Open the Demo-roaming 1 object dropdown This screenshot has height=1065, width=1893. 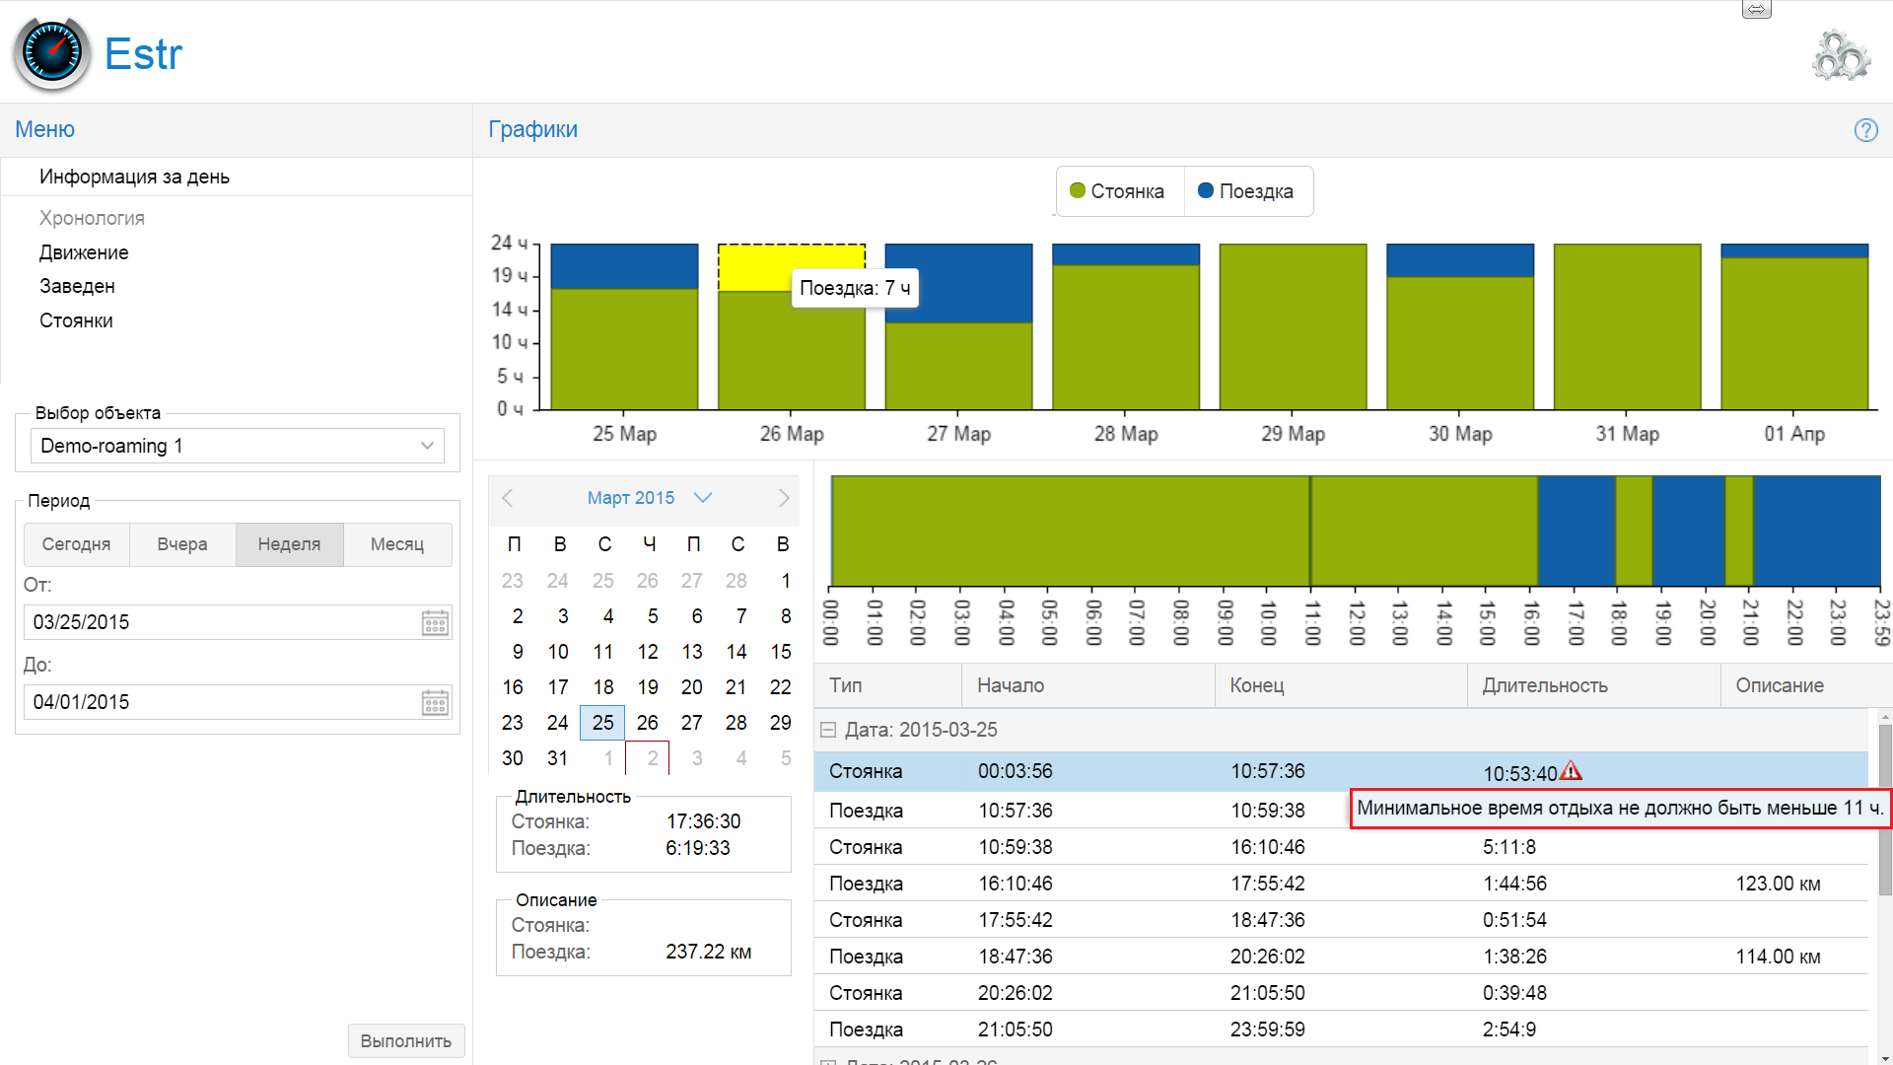pyautogui.click(x=237, y=446)
